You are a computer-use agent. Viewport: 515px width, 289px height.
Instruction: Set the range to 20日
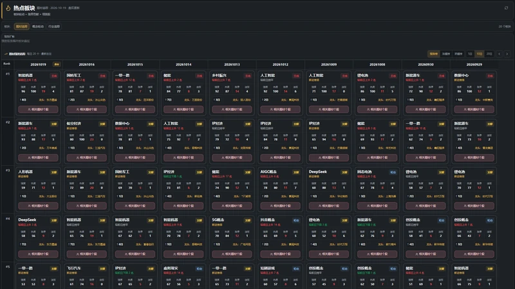[x=489, y=54]
